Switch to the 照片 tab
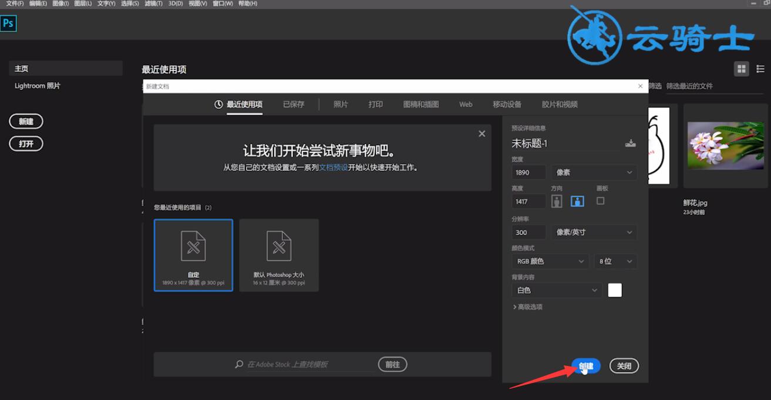Viewport: 771px width, 400px height. [x=341, y=105]
